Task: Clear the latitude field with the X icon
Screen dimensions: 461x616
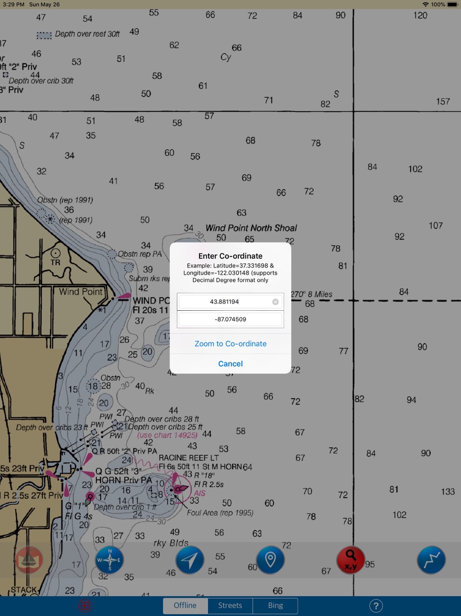Action: (x=275, y=302)
